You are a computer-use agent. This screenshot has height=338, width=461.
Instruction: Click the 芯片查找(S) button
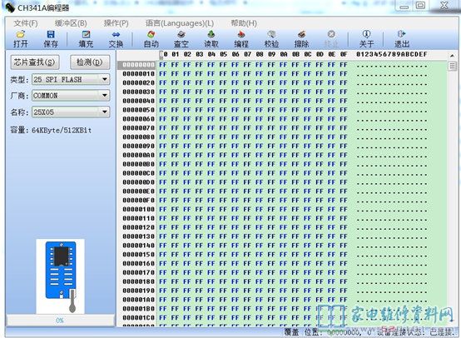(x=35, y=62)
